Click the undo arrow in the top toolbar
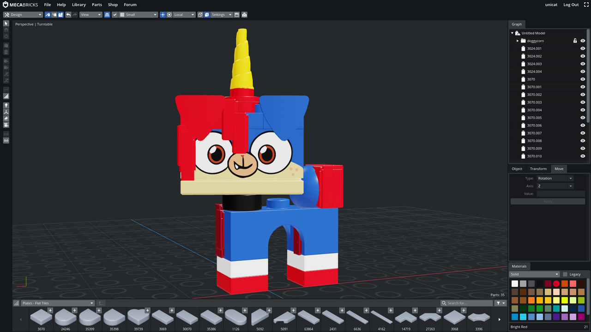The image size is (591, 332). (x=68, y=15)
